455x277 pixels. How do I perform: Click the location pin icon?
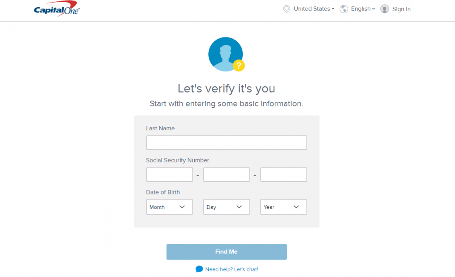[287, 9]
